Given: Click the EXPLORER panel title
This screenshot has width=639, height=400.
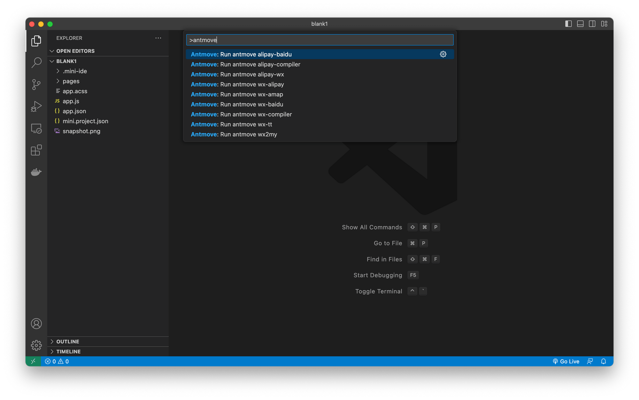Looking at the screenshot, I should point(69,38).
